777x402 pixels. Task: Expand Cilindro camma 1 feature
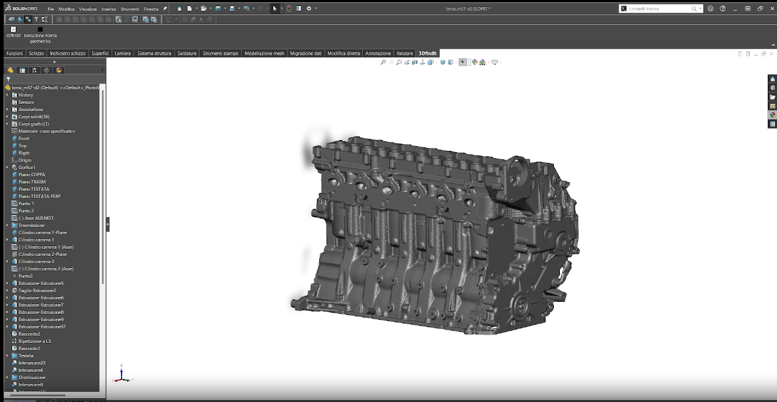pyautogui.click(x=8, y=240)
